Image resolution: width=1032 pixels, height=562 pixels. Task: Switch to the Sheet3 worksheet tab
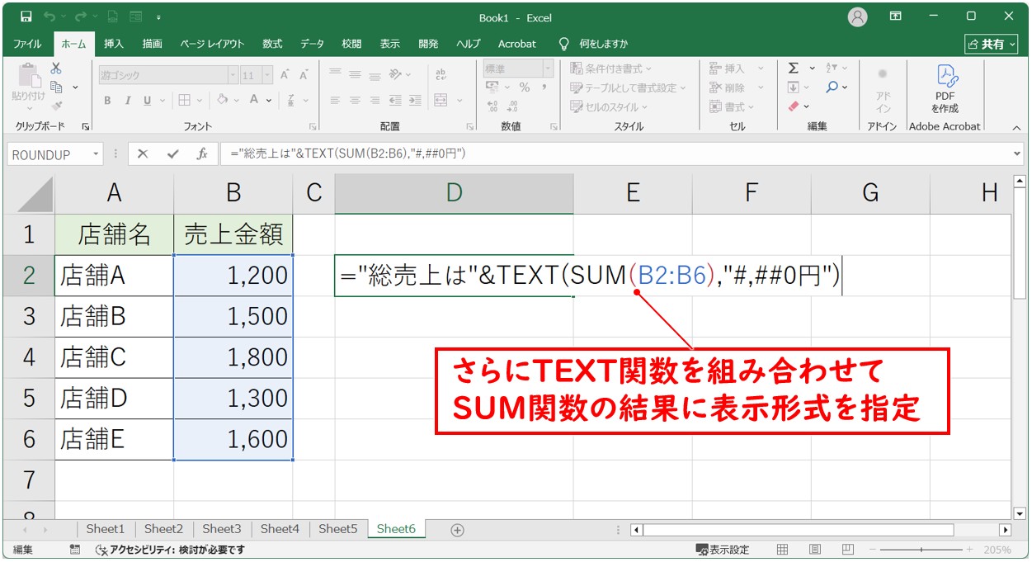tap(221, 529)
